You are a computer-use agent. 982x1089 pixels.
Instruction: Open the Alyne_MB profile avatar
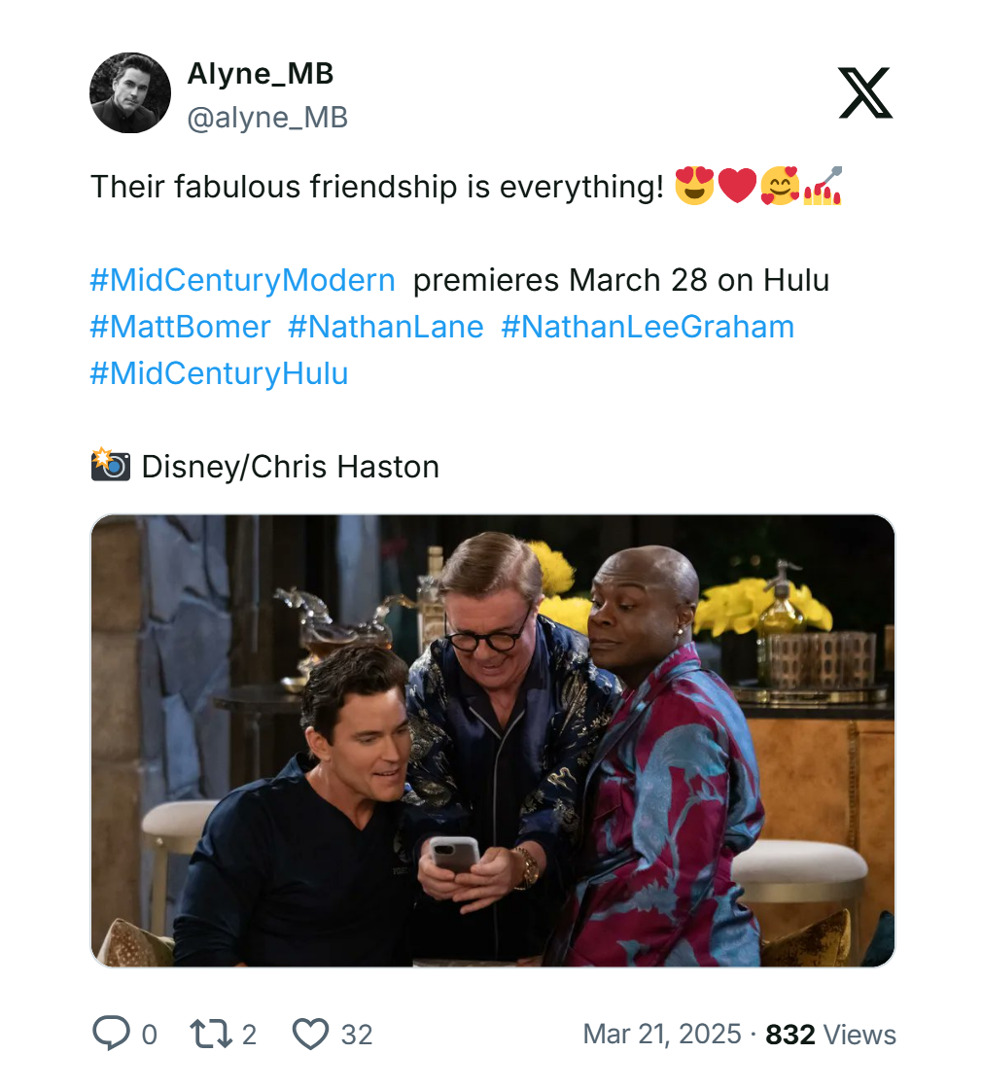[x=130, y=93]
